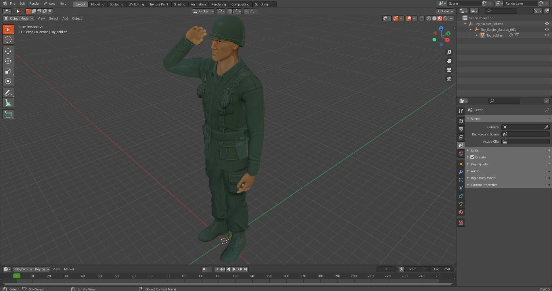Switch to the Modeling workspace tab
This screenshot has height=291, width=552.
click(98, 4)
